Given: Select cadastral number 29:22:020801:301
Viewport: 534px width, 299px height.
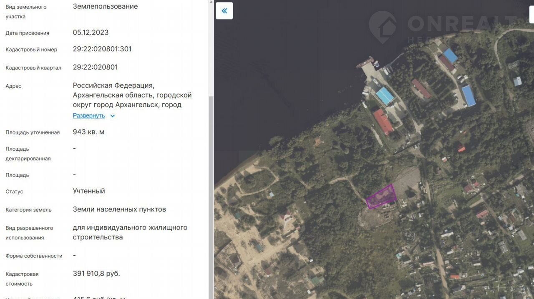Looking at the screenshot, I should 102,49.
